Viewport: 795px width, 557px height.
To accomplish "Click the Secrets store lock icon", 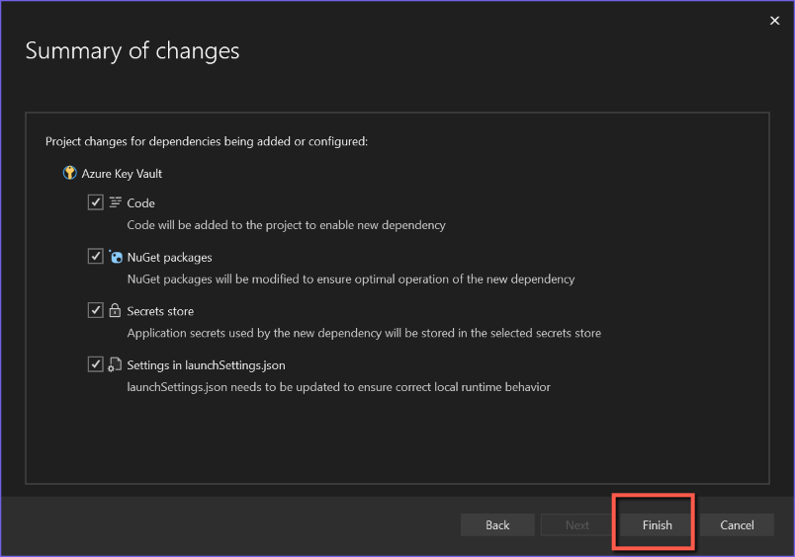I will [115, 311].
